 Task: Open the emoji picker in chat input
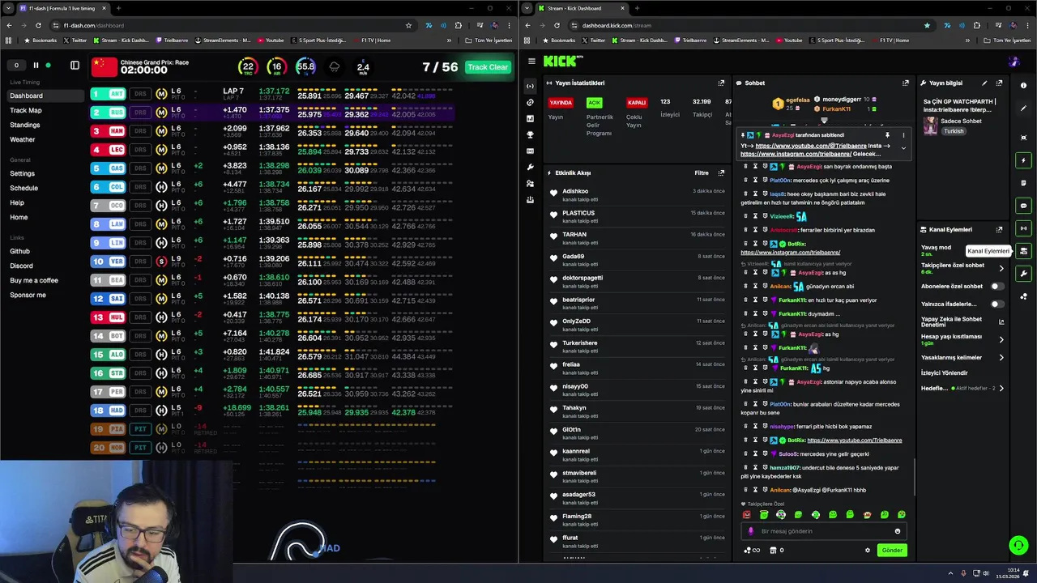tap(897, 531)
